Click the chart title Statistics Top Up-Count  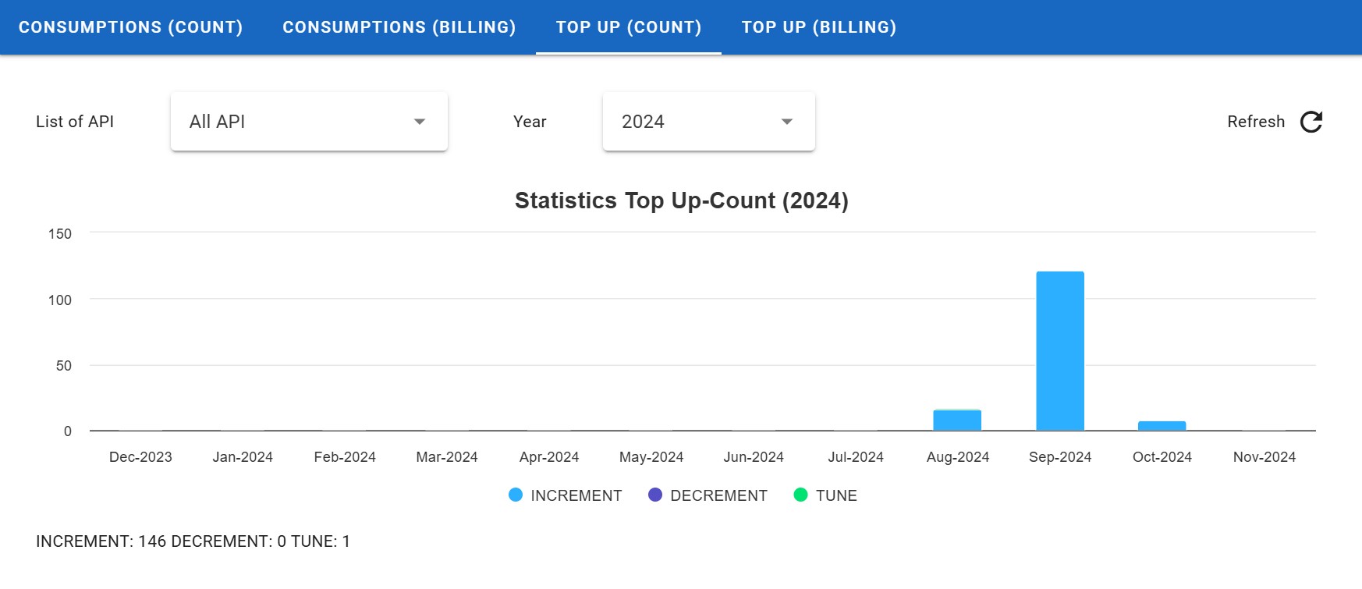(681, 200)
